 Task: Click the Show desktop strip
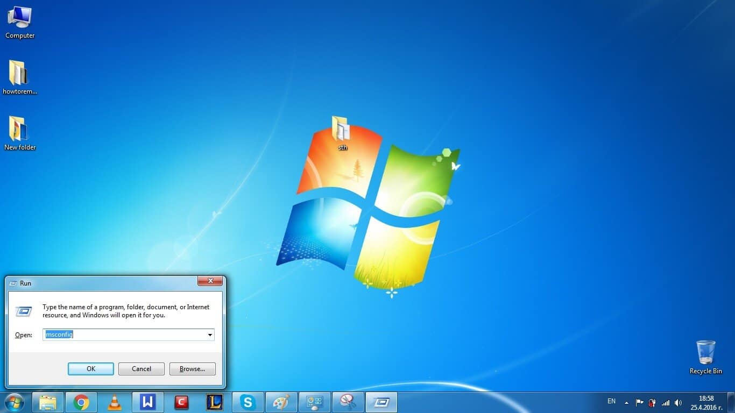(731, 402)
